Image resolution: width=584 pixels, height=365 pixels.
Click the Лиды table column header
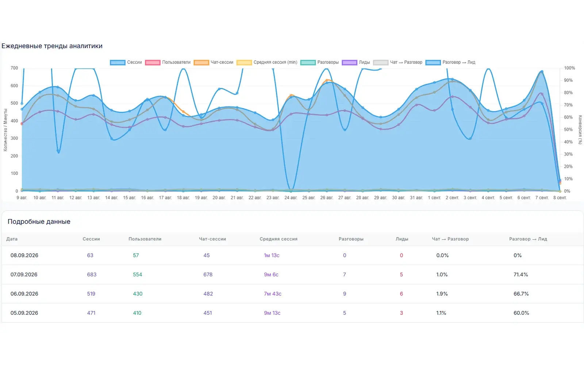click(x=402, y=239)
